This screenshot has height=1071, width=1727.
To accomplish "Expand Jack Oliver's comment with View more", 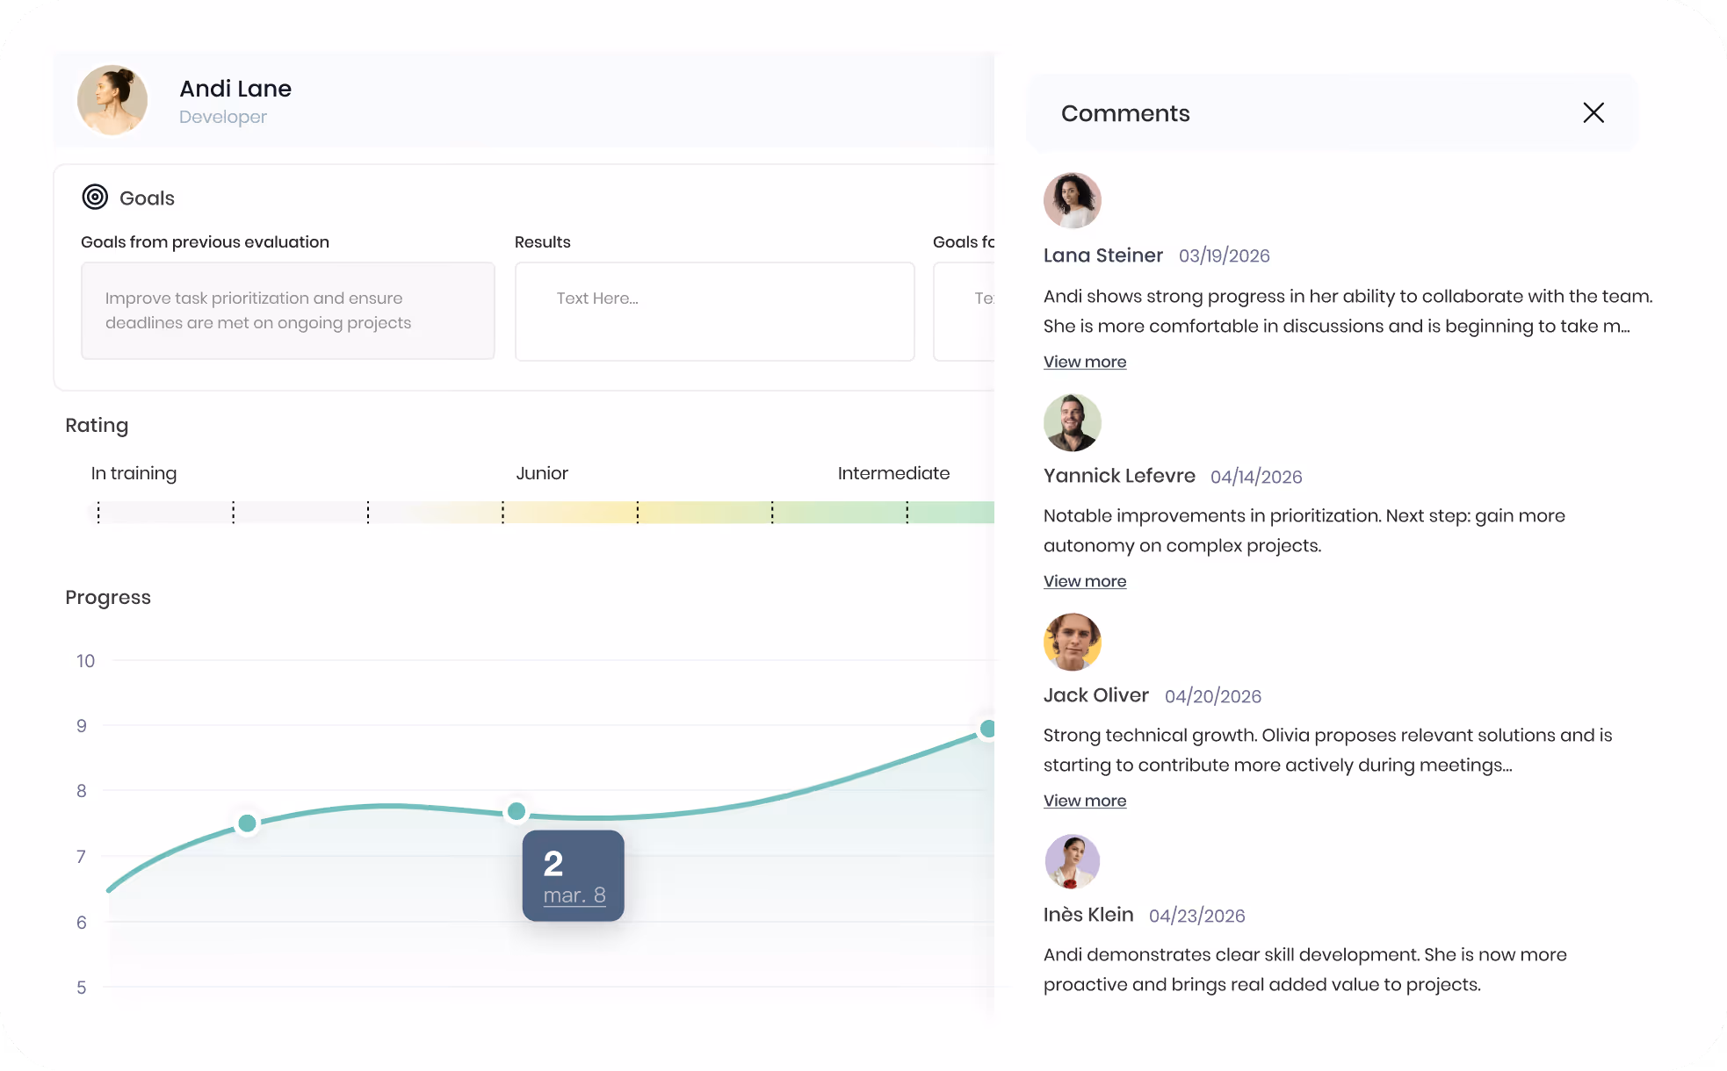I will [1085, 801].
